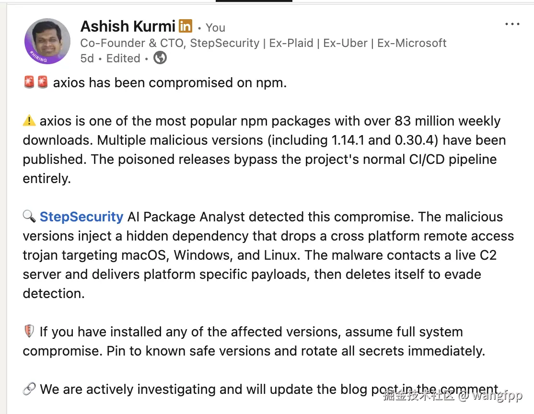The height and width of the screenshot is (414, 534).
Task: Click the "Edited" label under the headline
Action: pyautogui.click(x=123, y=58)
